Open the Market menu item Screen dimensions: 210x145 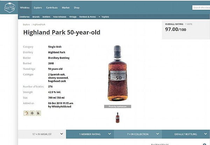pyautogui.click(x=66, y=8)
